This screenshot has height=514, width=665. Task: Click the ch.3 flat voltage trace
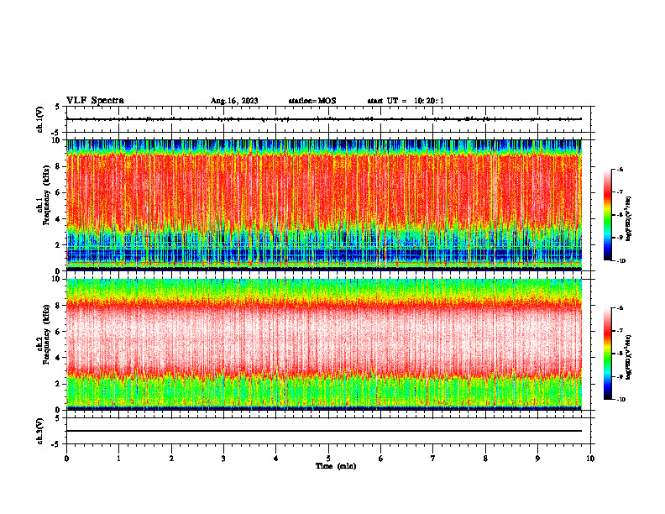[x=324, y=431]
